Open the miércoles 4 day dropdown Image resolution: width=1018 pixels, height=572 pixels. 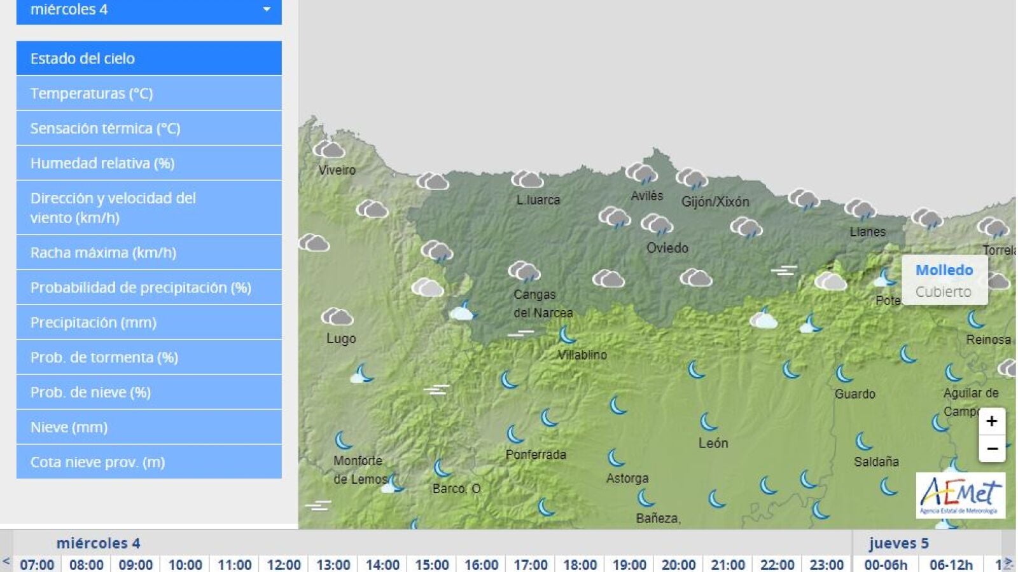click(x=149, y=10)
